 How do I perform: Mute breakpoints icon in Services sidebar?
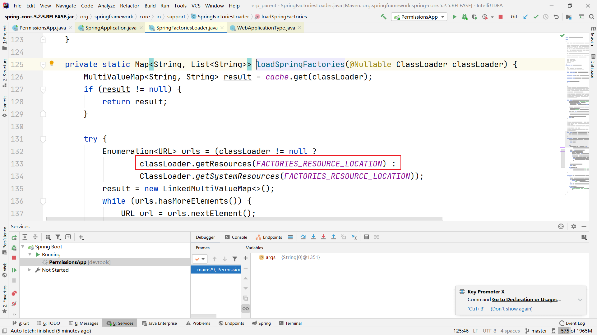pyautogui.click(x=14, y=304)
